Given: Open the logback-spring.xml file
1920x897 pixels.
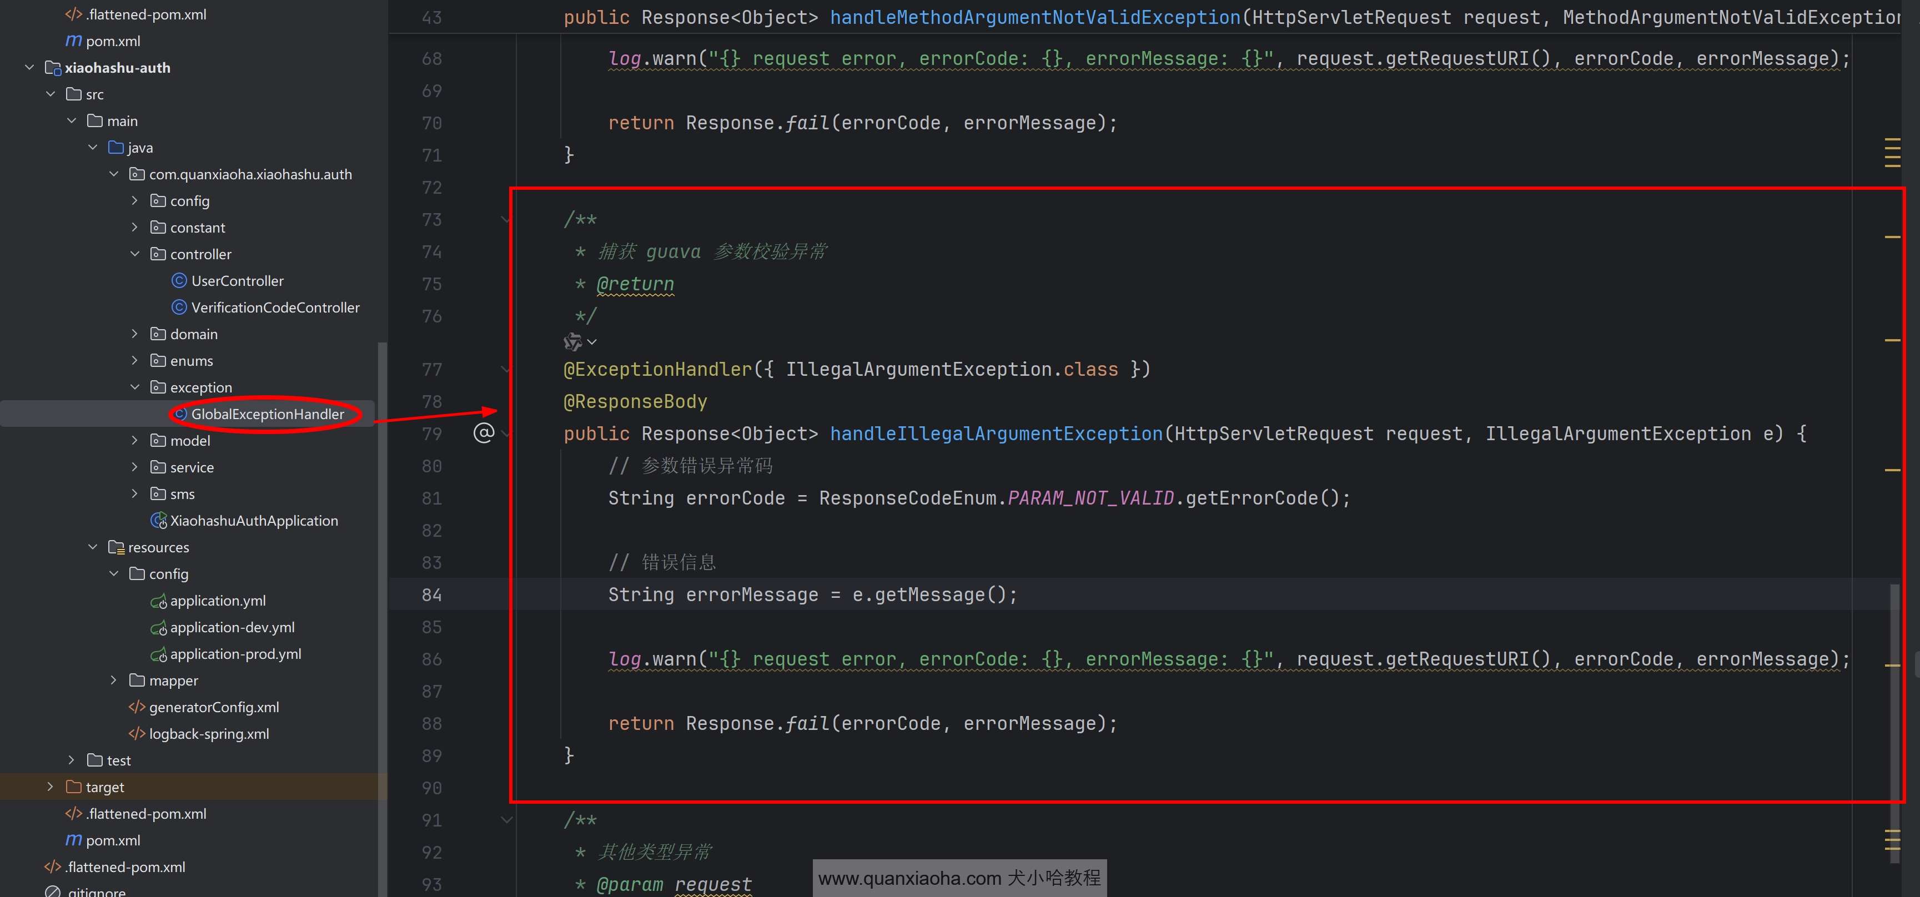Looking at the screenshot, I should (209, 734).
